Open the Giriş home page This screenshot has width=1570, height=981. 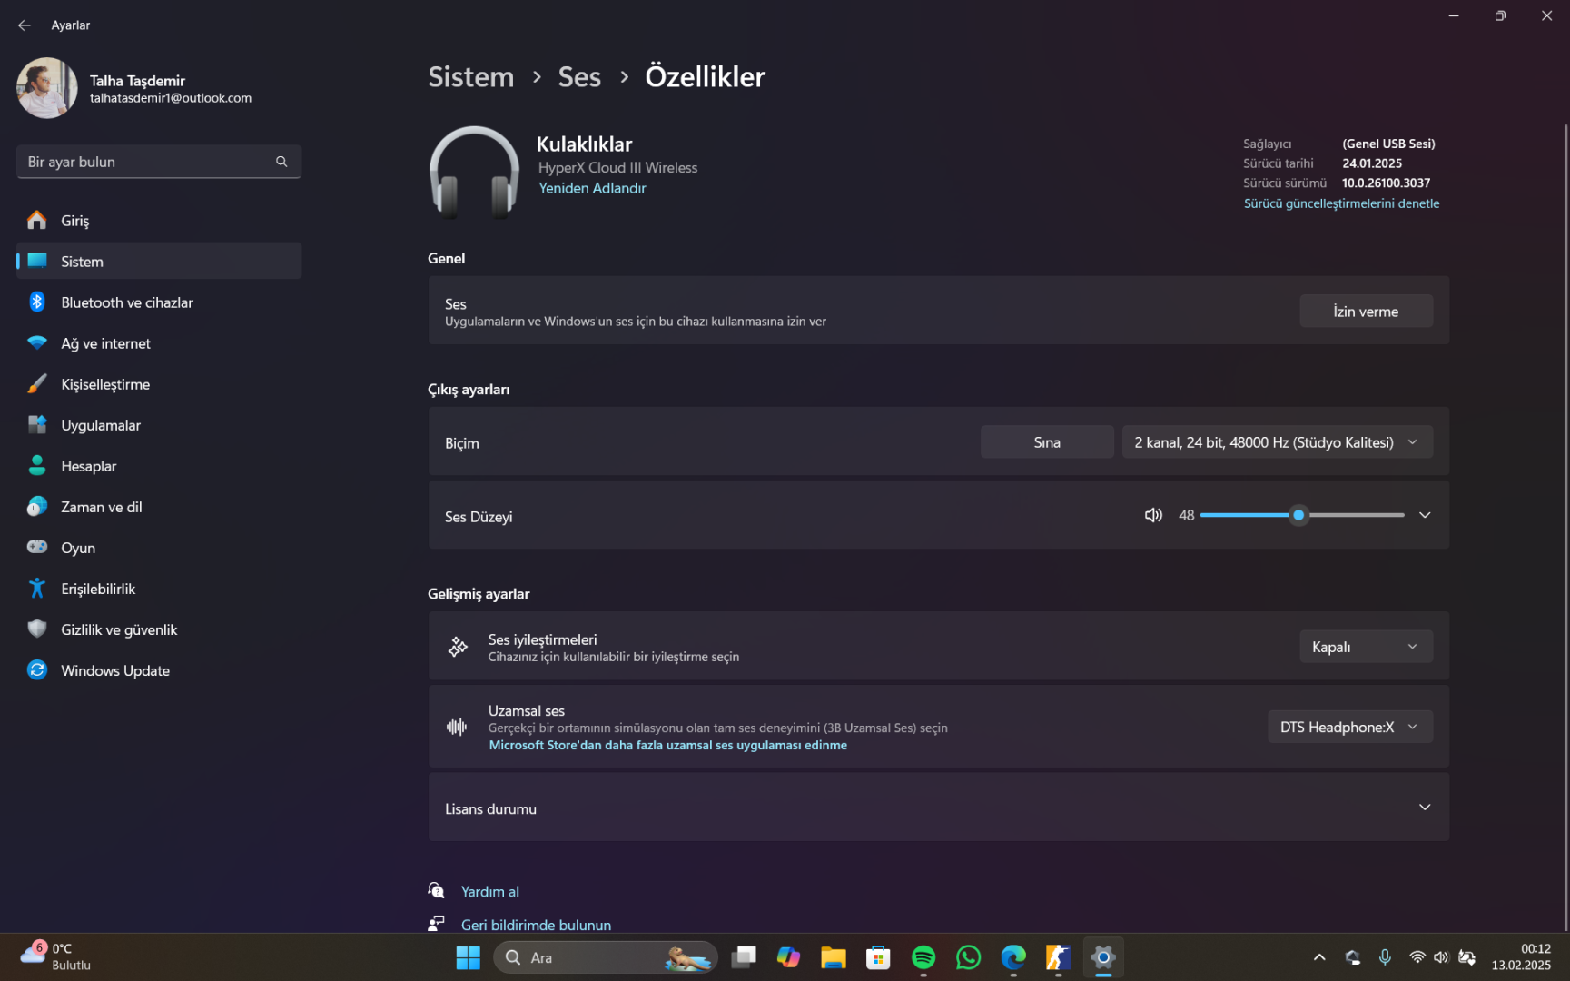tap(159, 221)
